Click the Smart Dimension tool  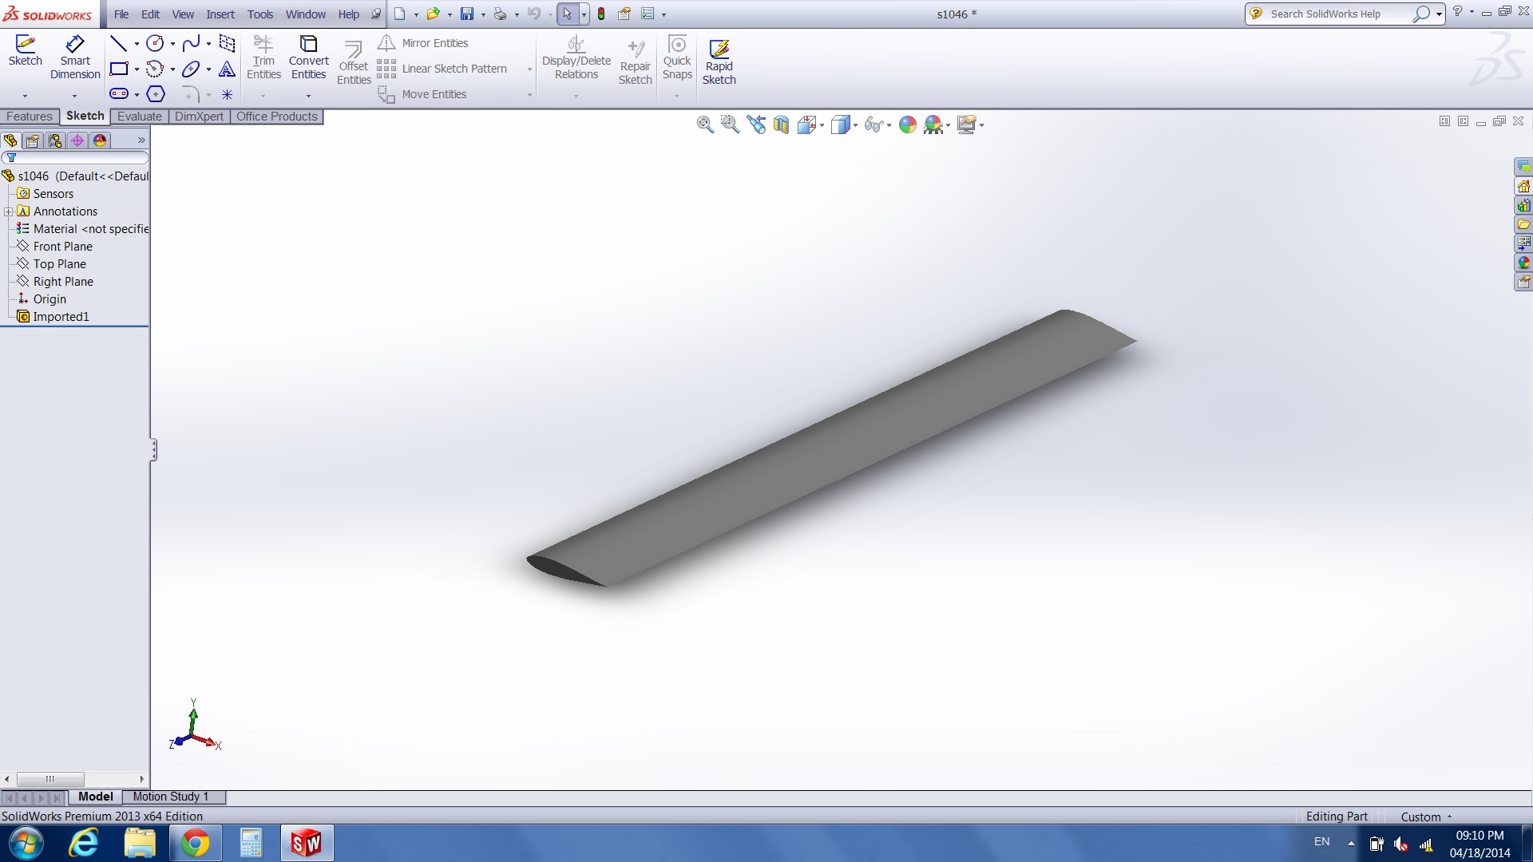click(75, 57)
